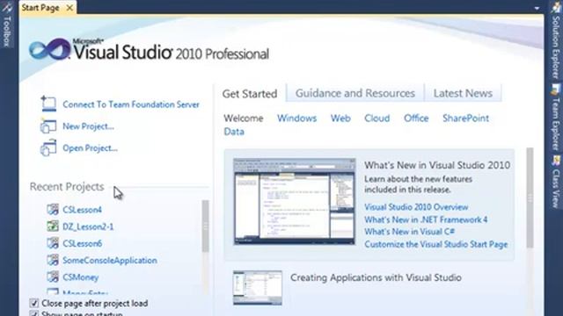
Task: Select the Data category
Action: (x=234, y=132)
